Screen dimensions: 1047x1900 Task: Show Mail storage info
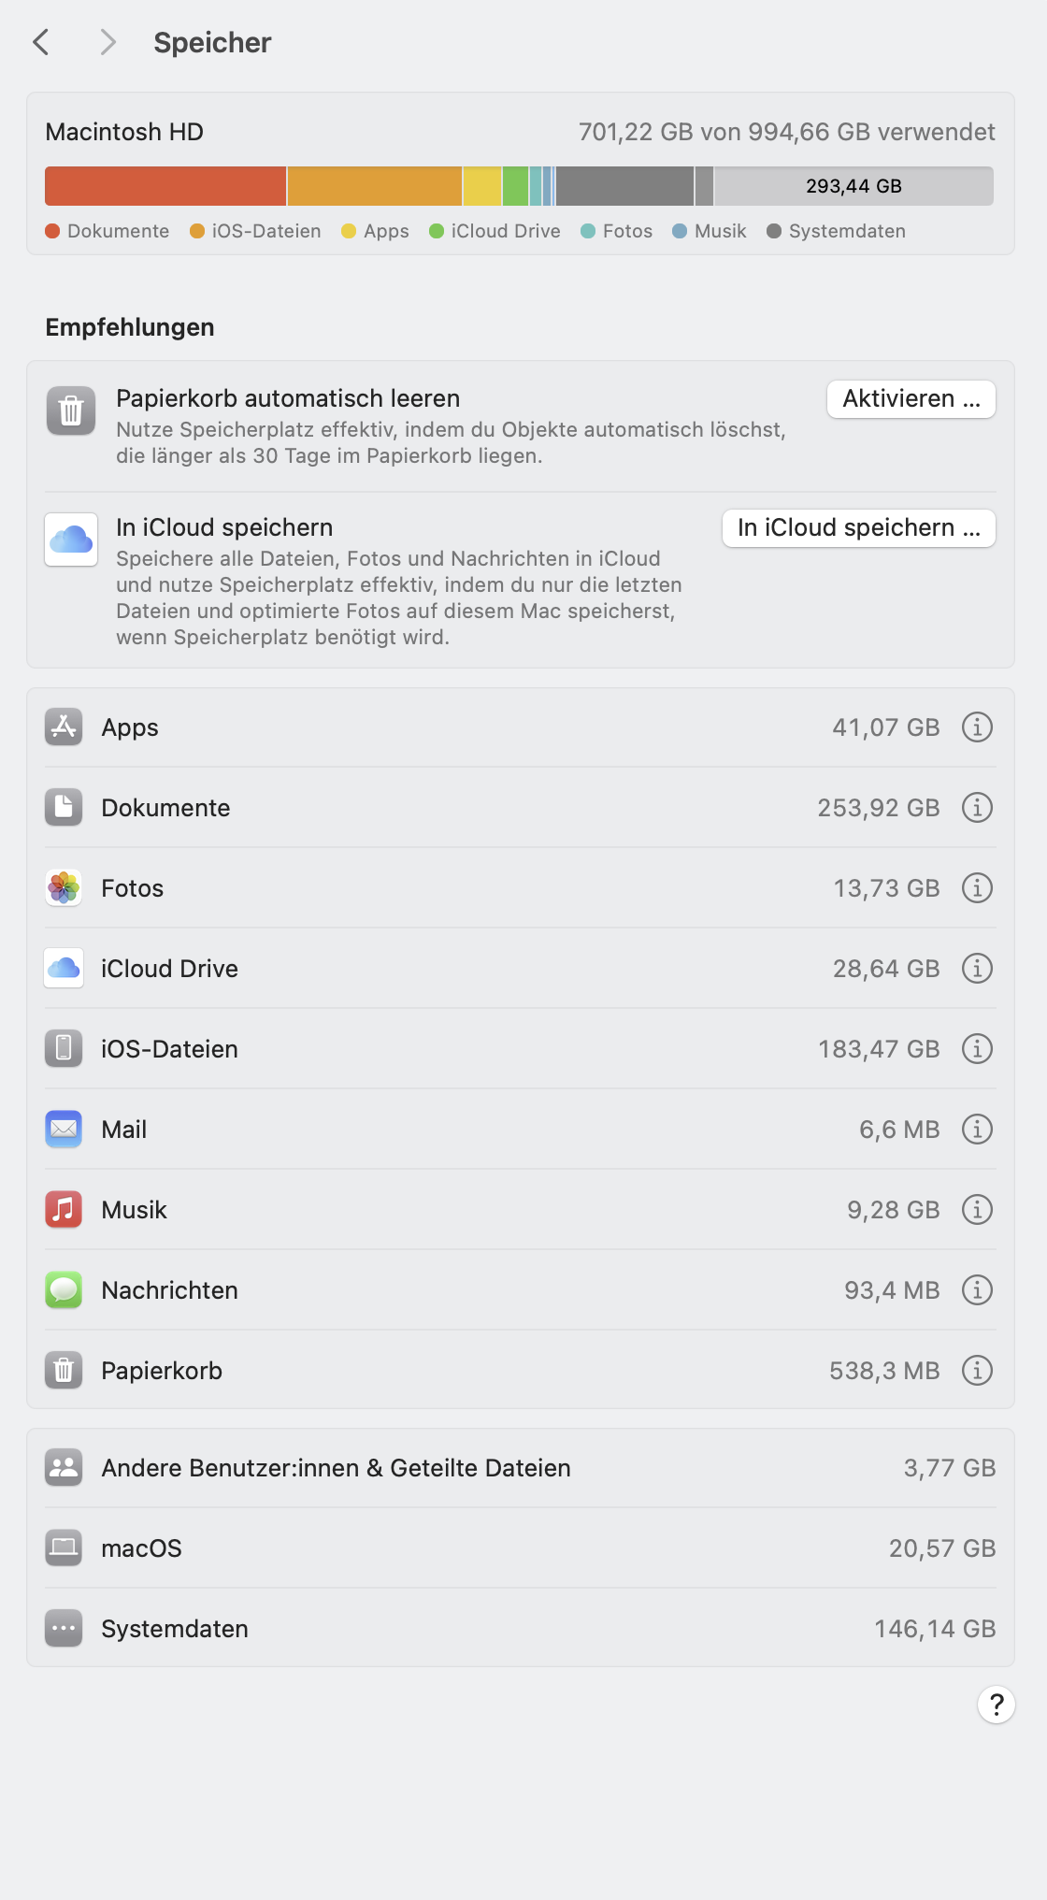pyautogui.click(x=977, y=1130)
